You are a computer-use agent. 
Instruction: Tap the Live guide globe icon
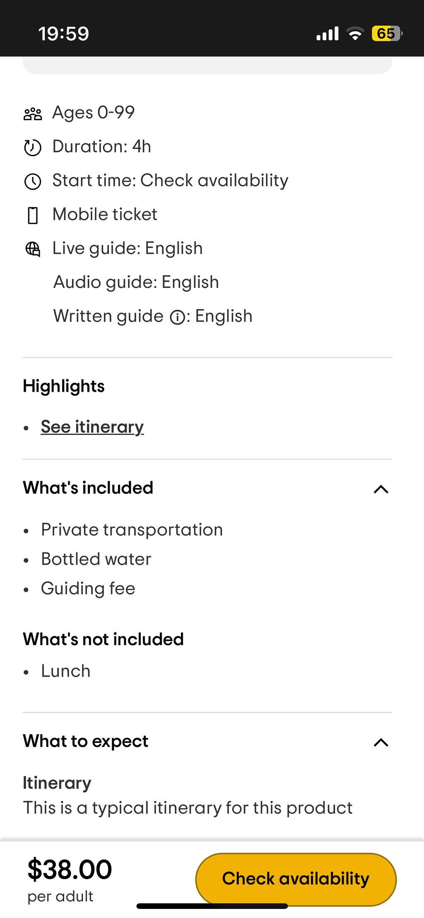pyautogui.click(x=33, y=249)
